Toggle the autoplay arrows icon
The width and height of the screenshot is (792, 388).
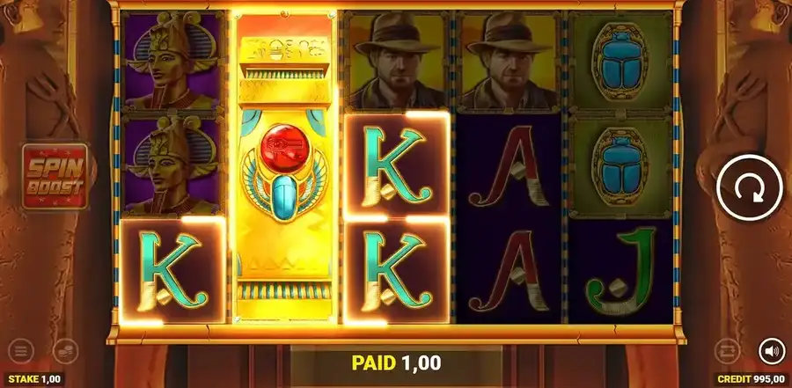(x=728, y=351)
